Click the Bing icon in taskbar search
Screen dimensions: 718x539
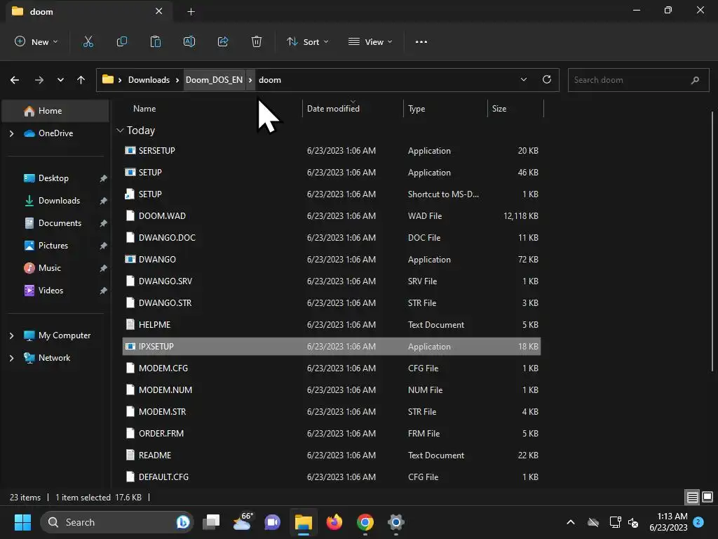[183, 522]
